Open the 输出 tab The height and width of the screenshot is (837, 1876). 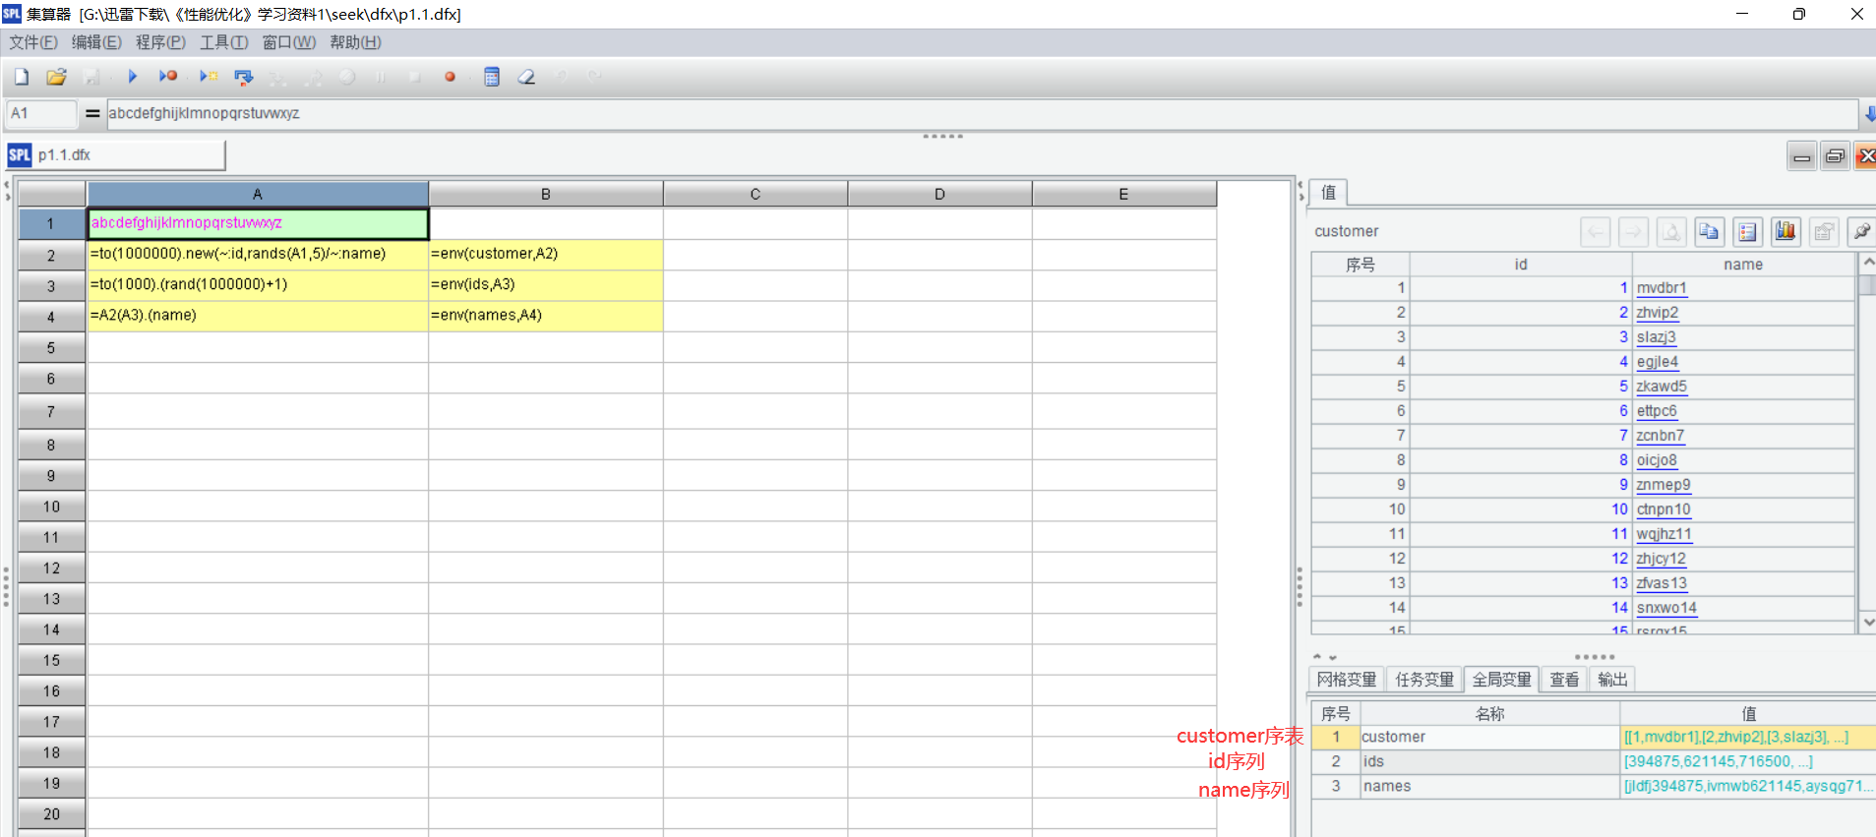click(x=1612, y=680)
